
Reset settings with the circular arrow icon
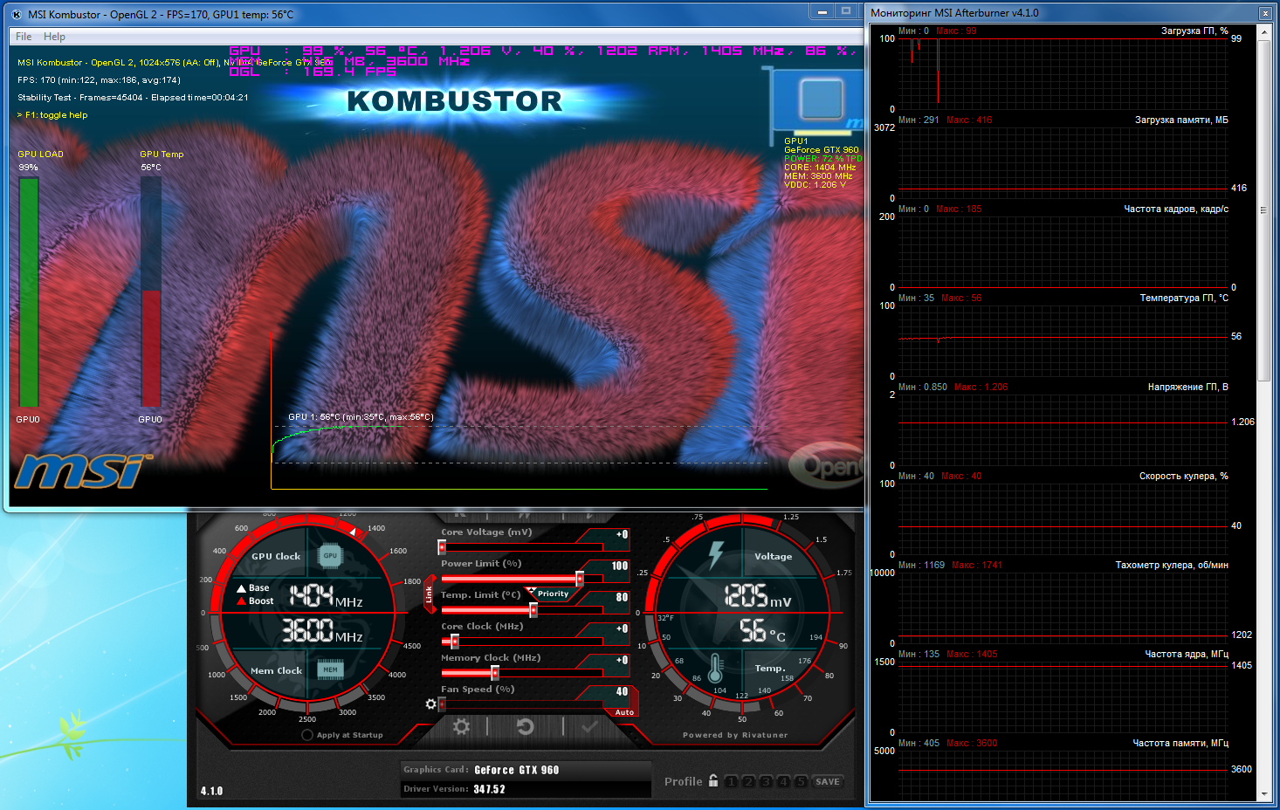pos(525,726)
